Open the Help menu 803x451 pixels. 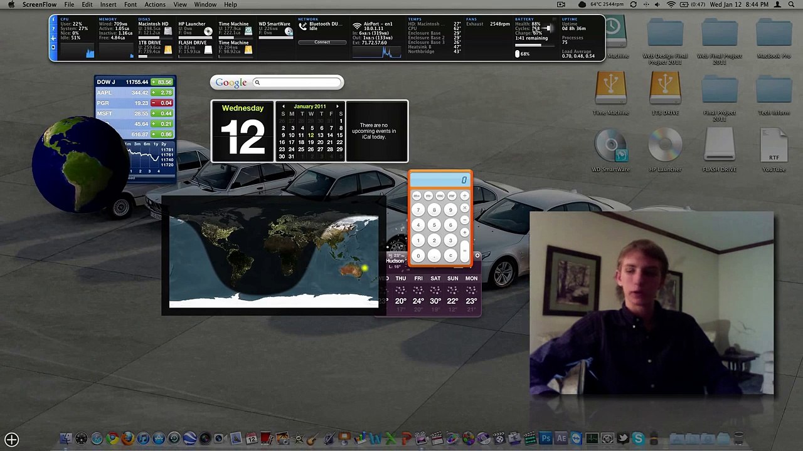(230, 4)
